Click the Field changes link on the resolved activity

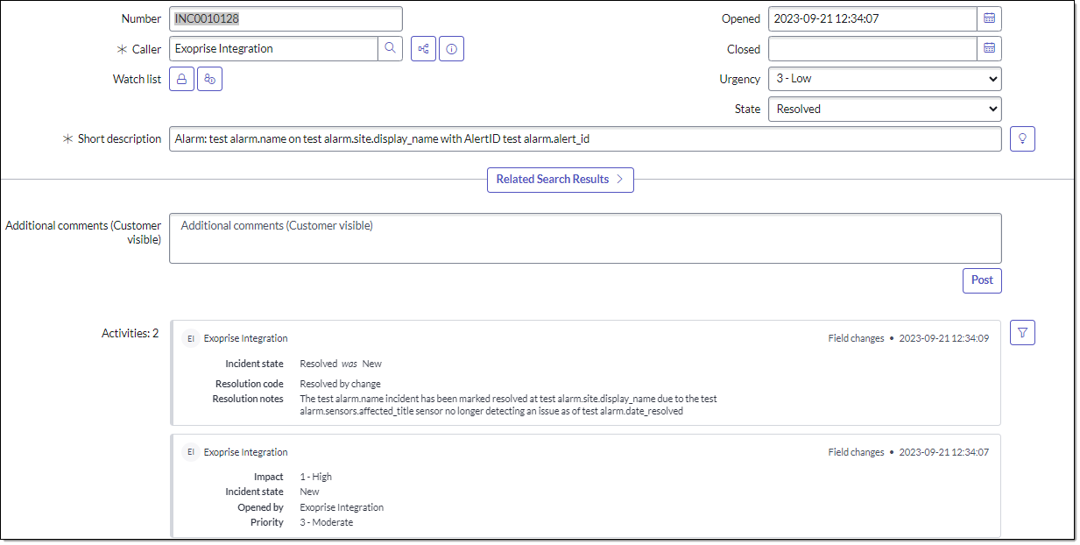click(856, 337)
